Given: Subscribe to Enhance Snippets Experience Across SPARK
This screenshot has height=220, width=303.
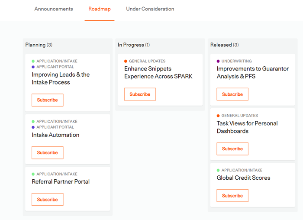Looking at the screenshot, I should 140,94.
